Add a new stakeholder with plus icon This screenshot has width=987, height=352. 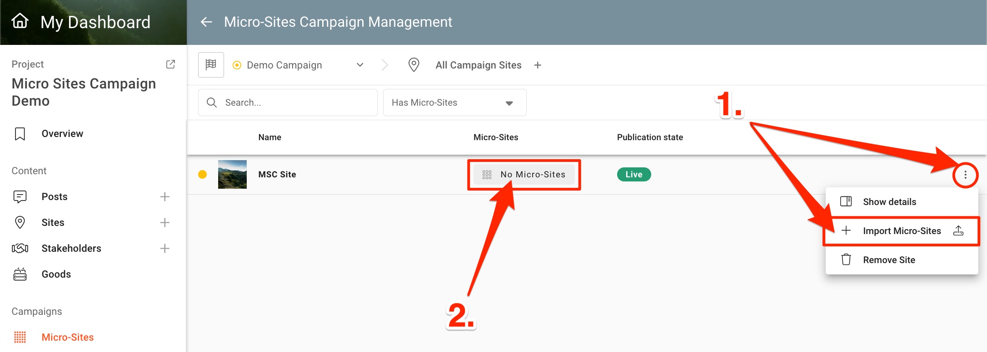[164, 249]
